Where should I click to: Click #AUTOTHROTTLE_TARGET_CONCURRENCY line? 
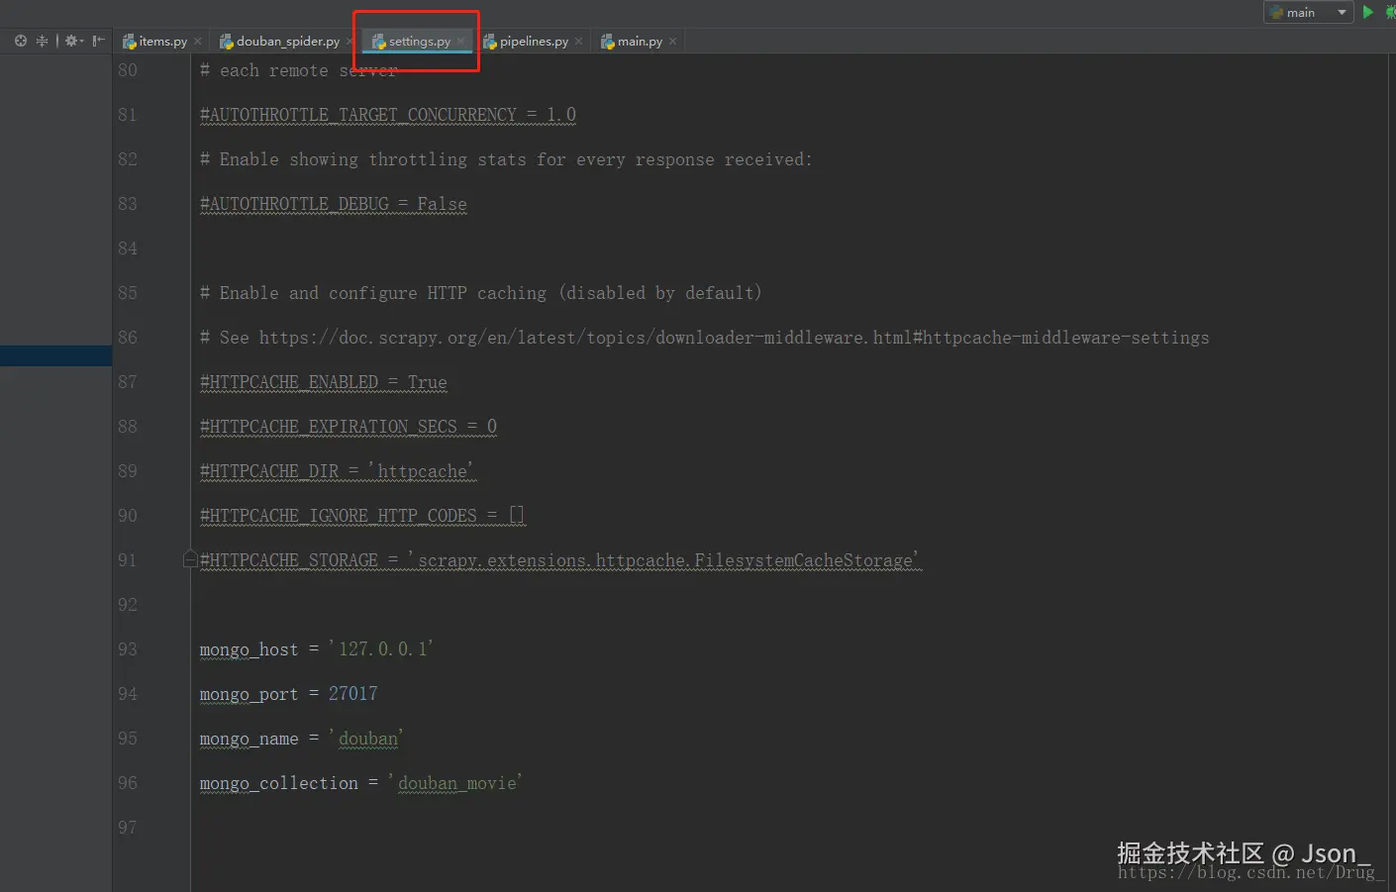(x=387, y=115)
